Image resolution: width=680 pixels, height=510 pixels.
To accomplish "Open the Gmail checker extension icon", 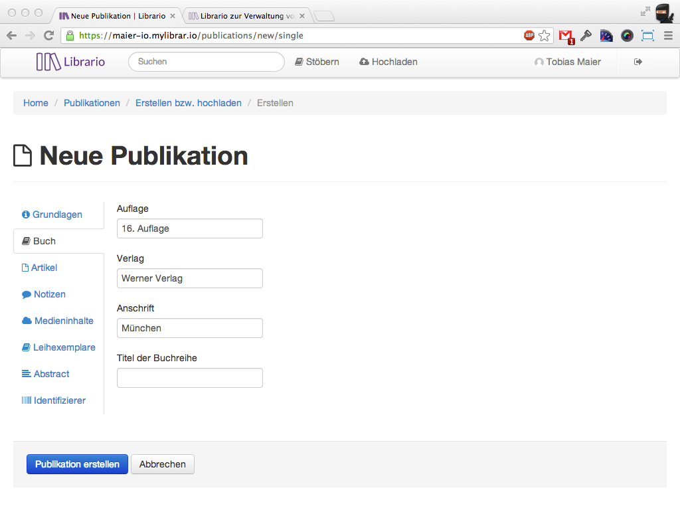I will click(x=565, y=36).
